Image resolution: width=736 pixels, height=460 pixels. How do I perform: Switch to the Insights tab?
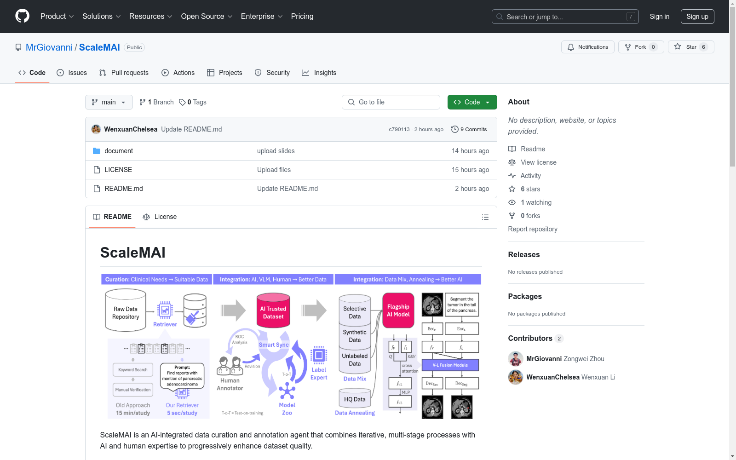tap(319, 73)
